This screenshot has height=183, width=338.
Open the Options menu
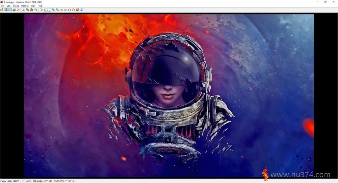[25, 6]
